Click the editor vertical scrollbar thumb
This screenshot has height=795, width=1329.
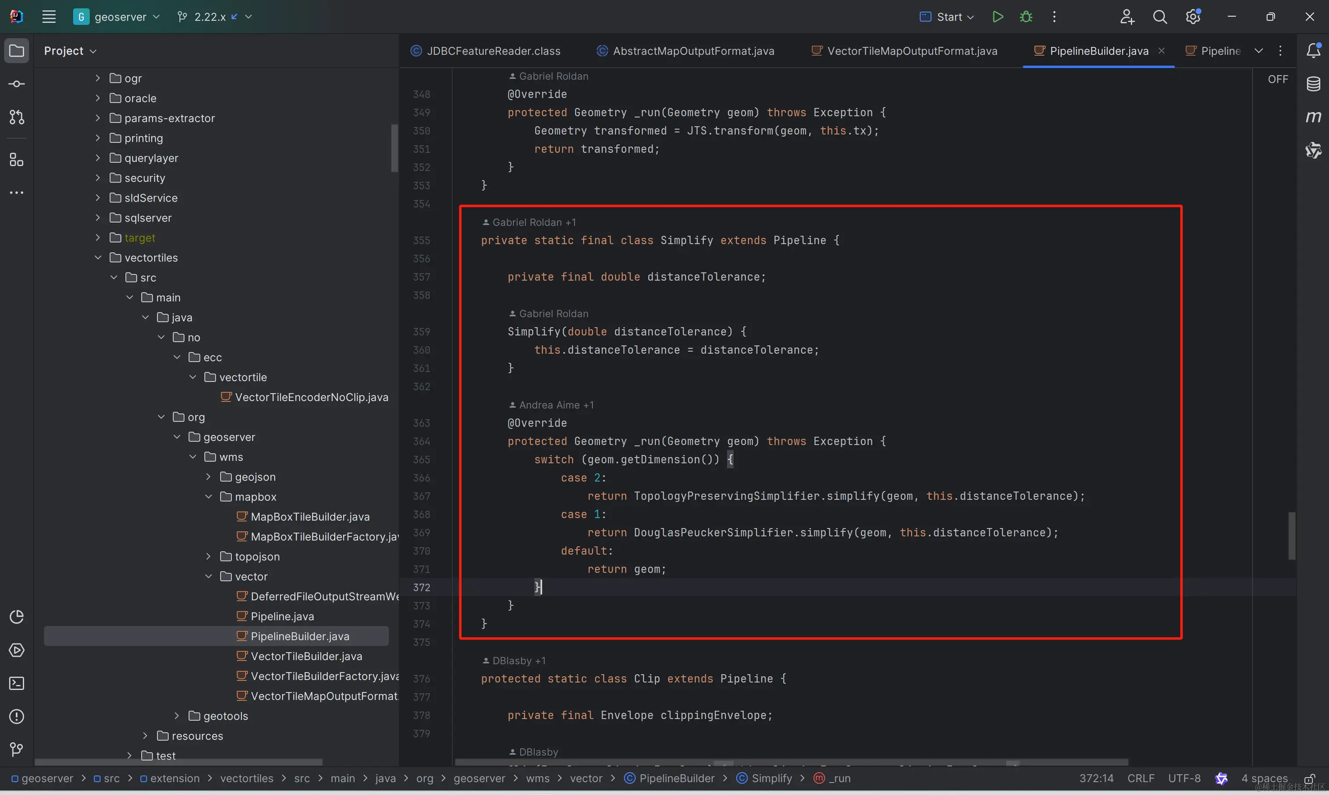click(1292, 536)
